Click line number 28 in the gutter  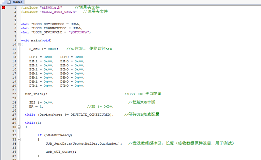coord(14,119)
